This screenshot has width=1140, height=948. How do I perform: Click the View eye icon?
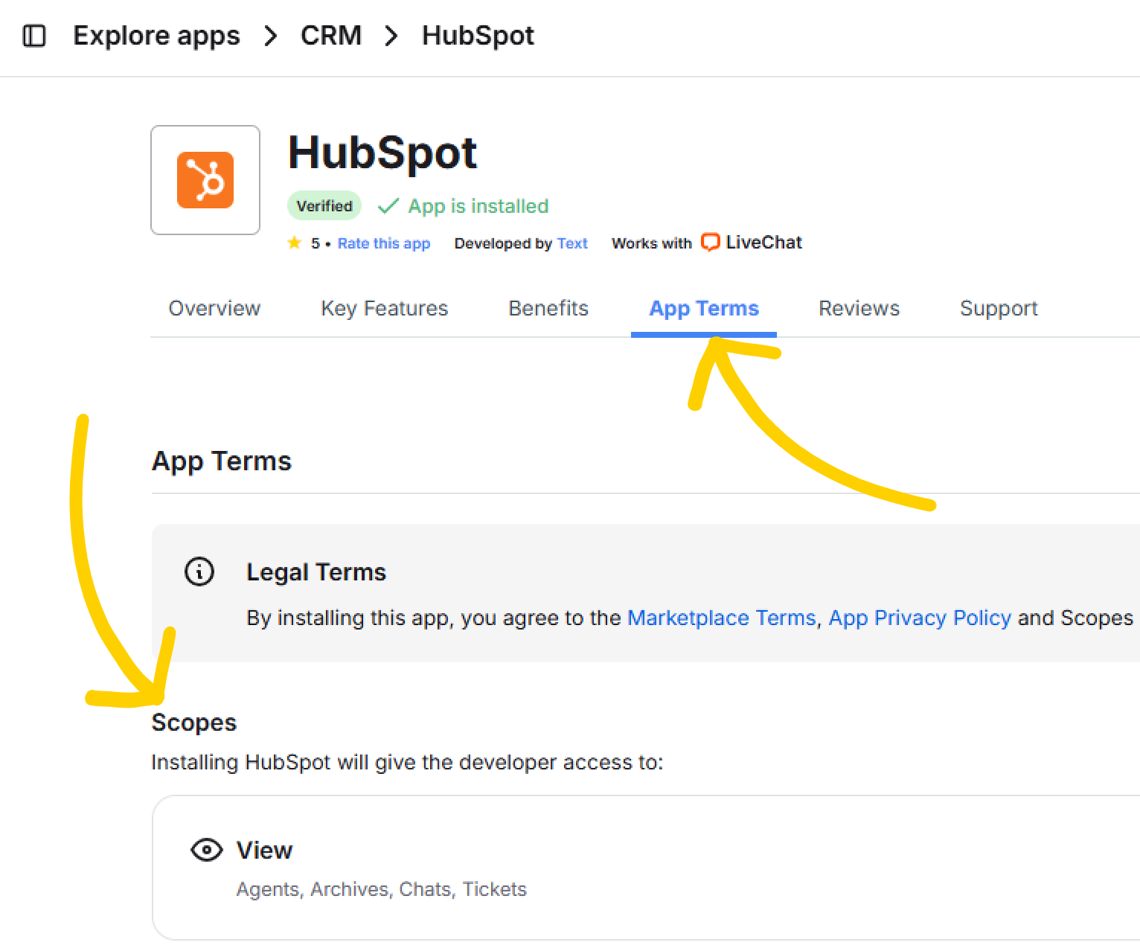[x=207, y=850]
